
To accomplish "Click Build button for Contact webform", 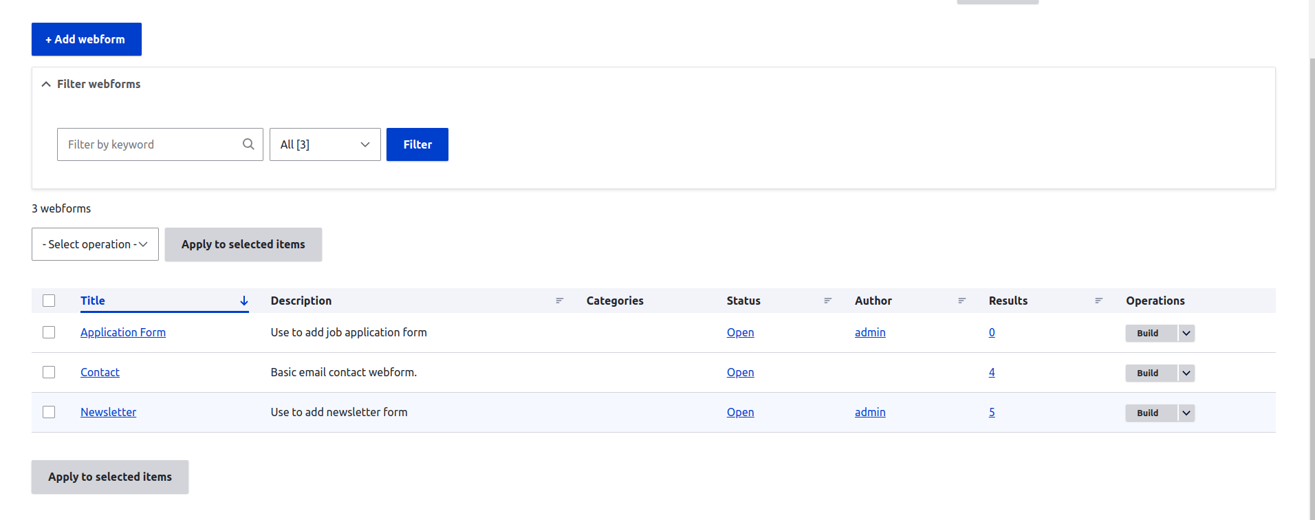I will (x=1147, y=373).
